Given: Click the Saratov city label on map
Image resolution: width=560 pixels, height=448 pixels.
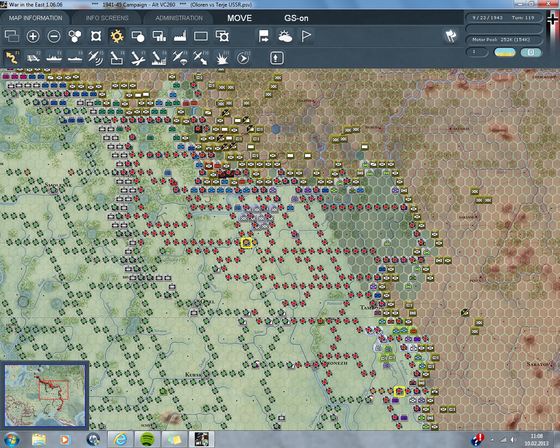Looking at the screenshot, I should [x=538, y=364].
